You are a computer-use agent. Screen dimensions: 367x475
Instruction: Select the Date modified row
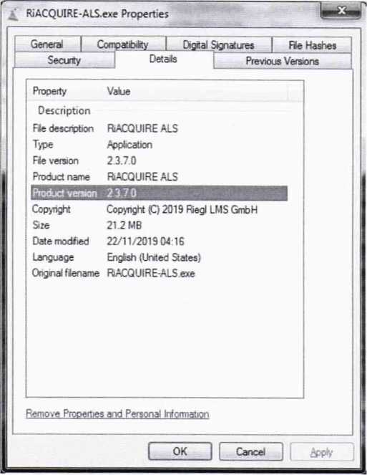(x=159, y=241)
